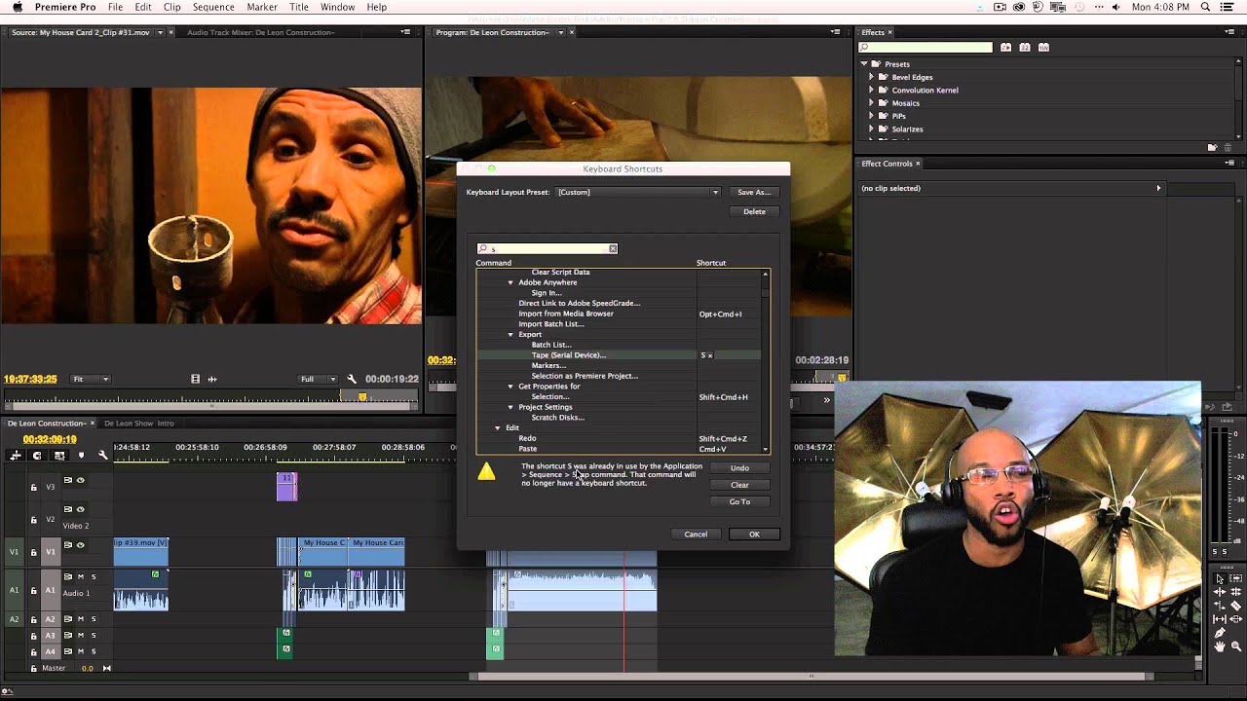The width and height of the screenshot is (1247, 701).
Task: Toggle lock on V3 track
Action: click(x=33, y=488)
